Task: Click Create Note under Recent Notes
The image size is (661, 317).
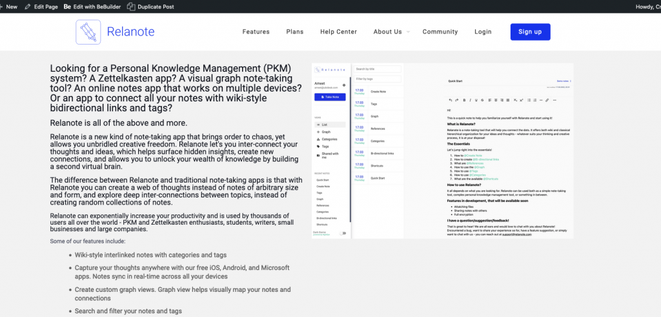Action: coord(323,186)
